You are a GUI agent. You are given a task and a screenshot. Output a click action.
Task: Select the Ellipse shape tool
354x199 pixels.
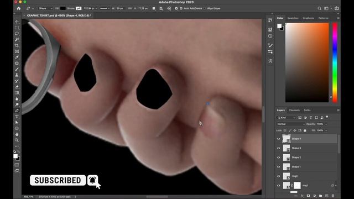[17, 128]
